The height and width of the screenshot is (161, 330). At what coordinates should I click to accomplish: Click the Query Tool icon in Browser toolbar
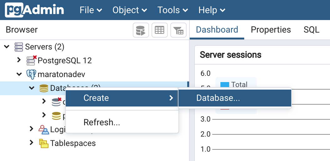[141, 30]
